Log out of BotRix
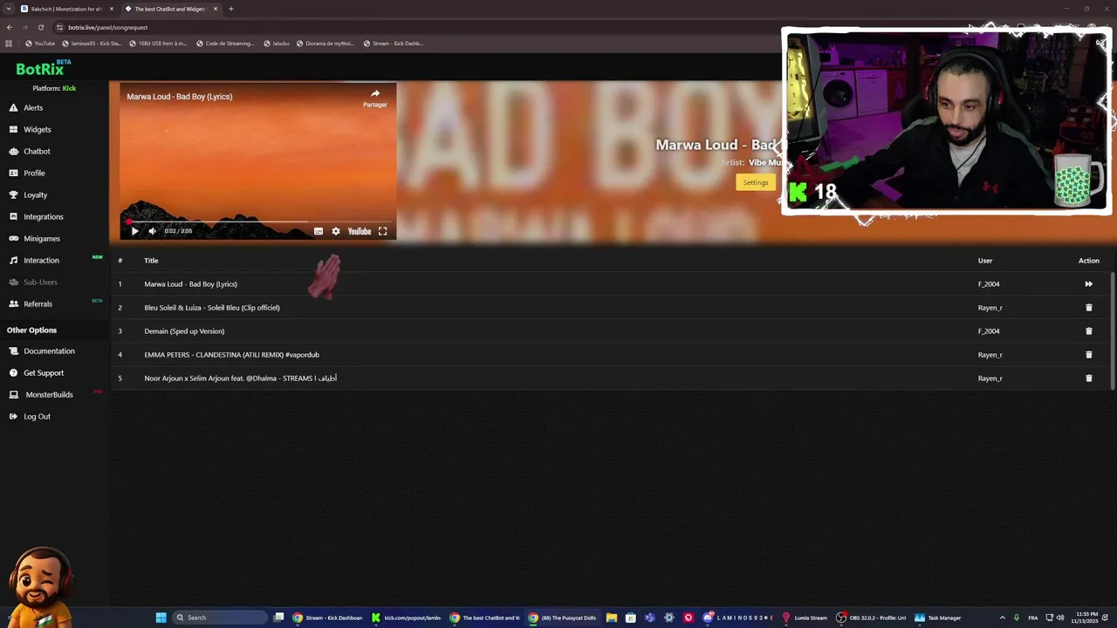Viewport: 1117px width, 628px height. tap(37, 416)
